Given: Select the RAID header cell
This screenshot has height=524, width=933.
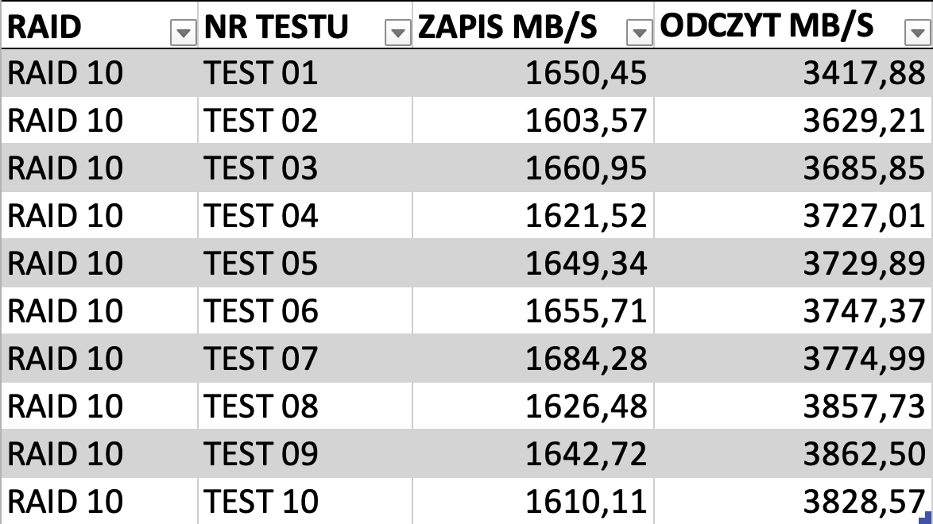Looking at the screenshot, I should (99, 26).
